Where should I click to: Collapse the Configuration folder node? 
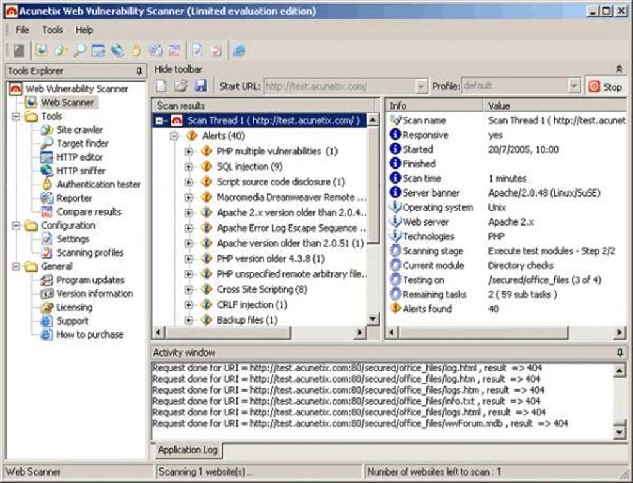[16, 225]
